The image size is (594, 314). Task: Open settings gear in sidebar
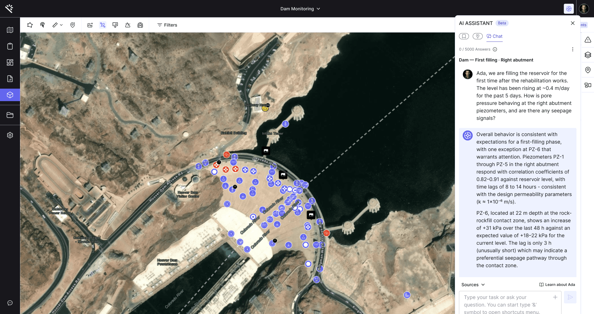click(x=10, y=135)
